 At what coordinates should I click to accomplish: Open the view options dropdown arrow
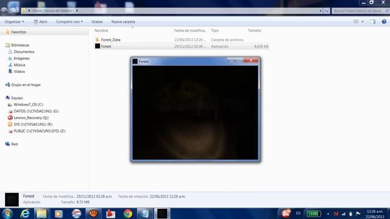click(363, 22)
